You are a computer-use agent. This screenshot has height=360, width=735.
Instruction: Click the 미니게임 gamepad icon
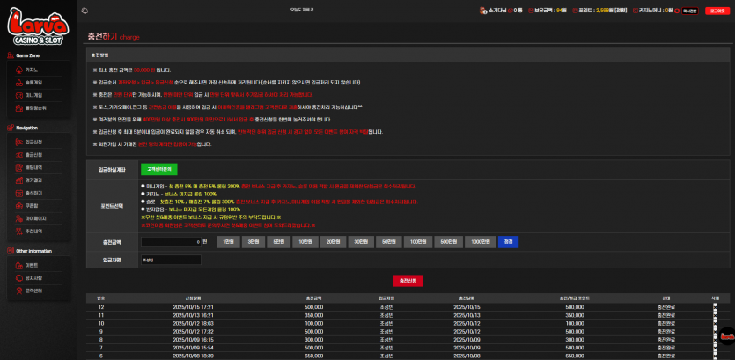point(18,95)
